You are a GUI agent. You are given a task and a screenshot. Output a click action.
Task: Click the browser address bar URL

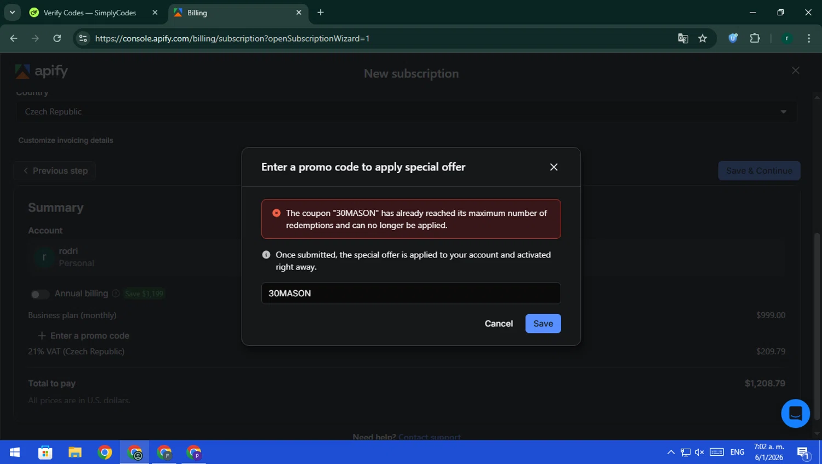click(232, 38)
